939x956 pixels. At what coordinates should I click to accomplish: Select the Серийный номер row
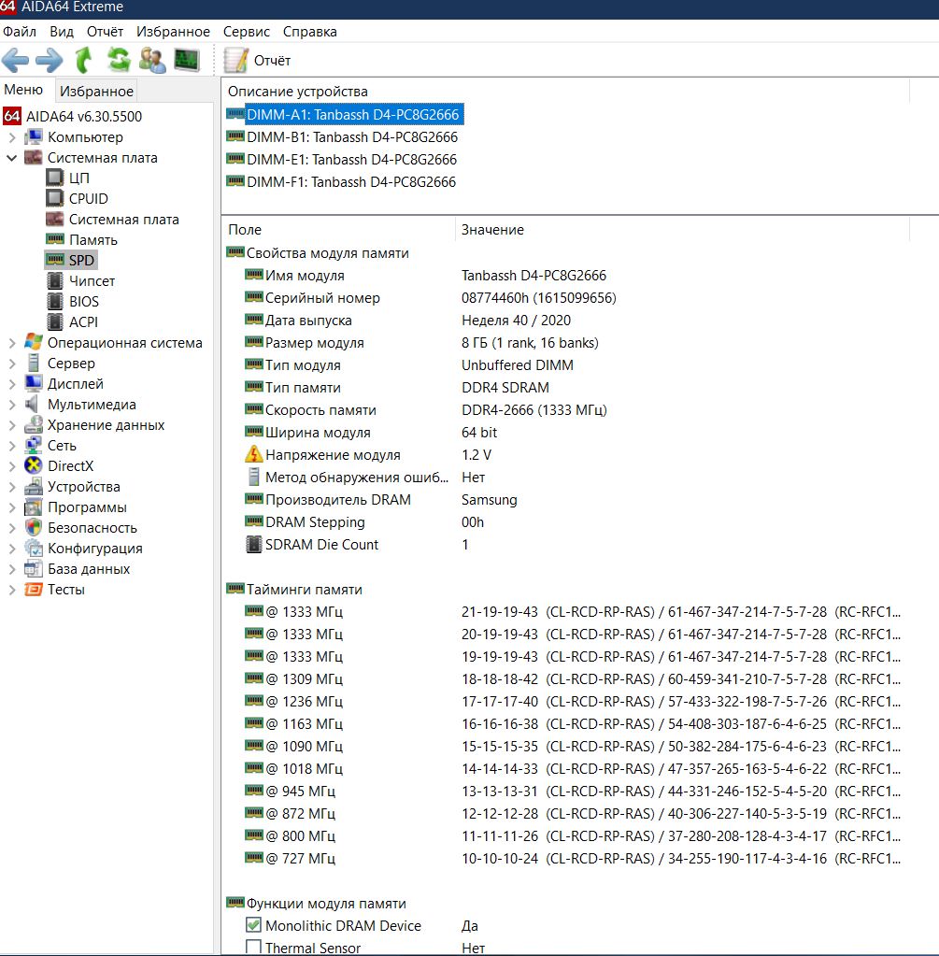tap(430, 298)
